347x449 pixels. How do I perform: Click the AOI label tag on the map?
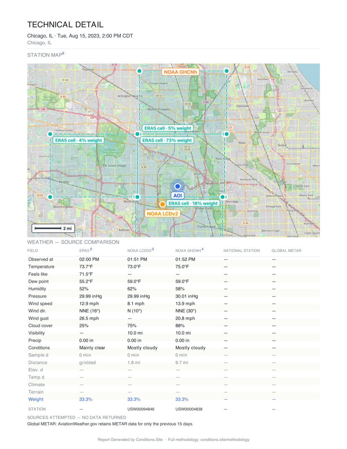click(x=178, y=196)
